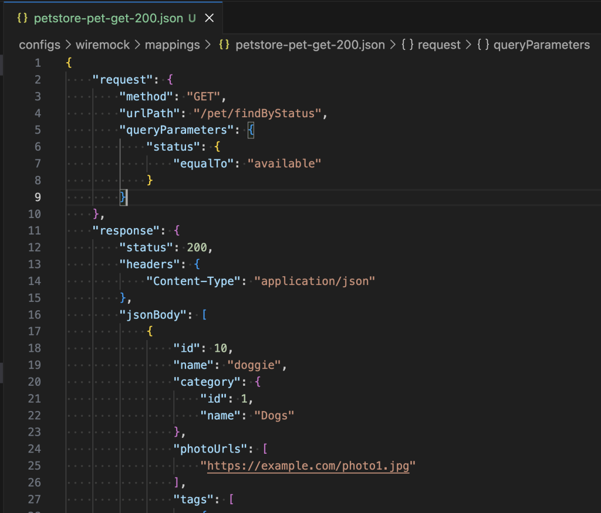Open the configs breadcrumb folder

point(39,45)
